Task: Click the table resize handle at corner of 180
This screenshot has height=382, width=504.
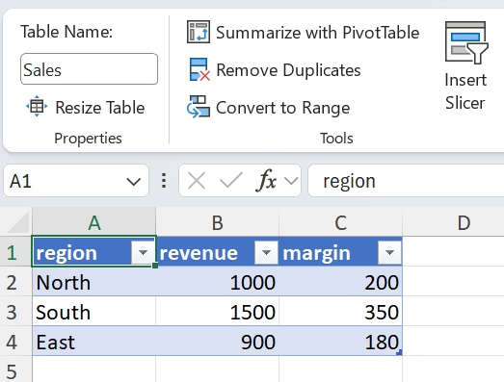Action: pyautogui.click(x=399, y=352)
